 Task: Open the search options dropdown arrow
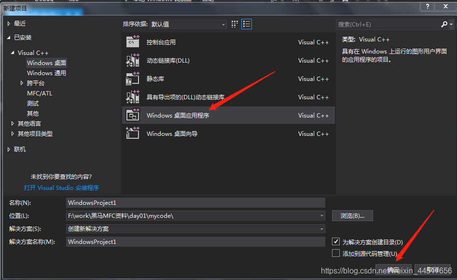(451, 25)
